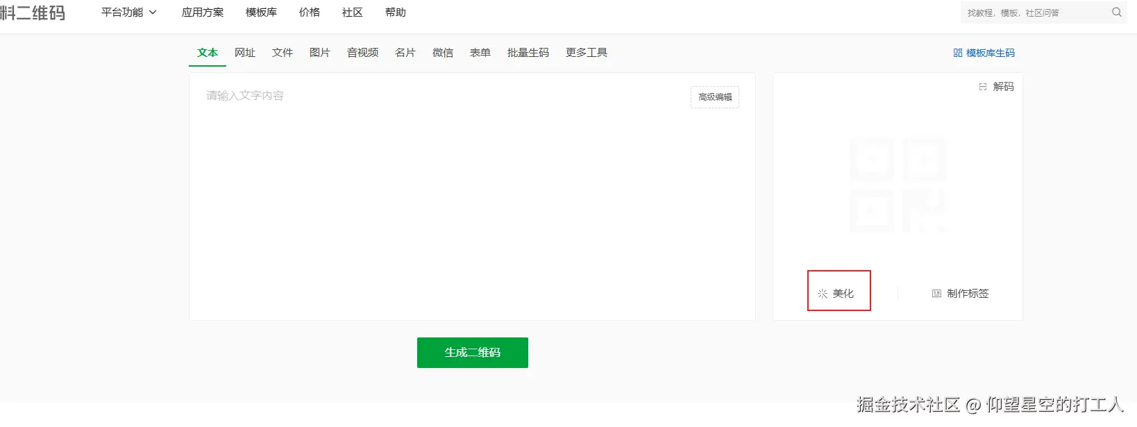The width and height of the screenshot is (1137, 427).
Task: Switch to the 网址 tab
Action: pyautogui.click(x=245, y=53)
